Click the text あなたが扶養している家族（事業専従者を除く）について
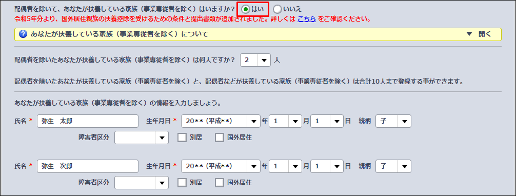 coord(119,34)
